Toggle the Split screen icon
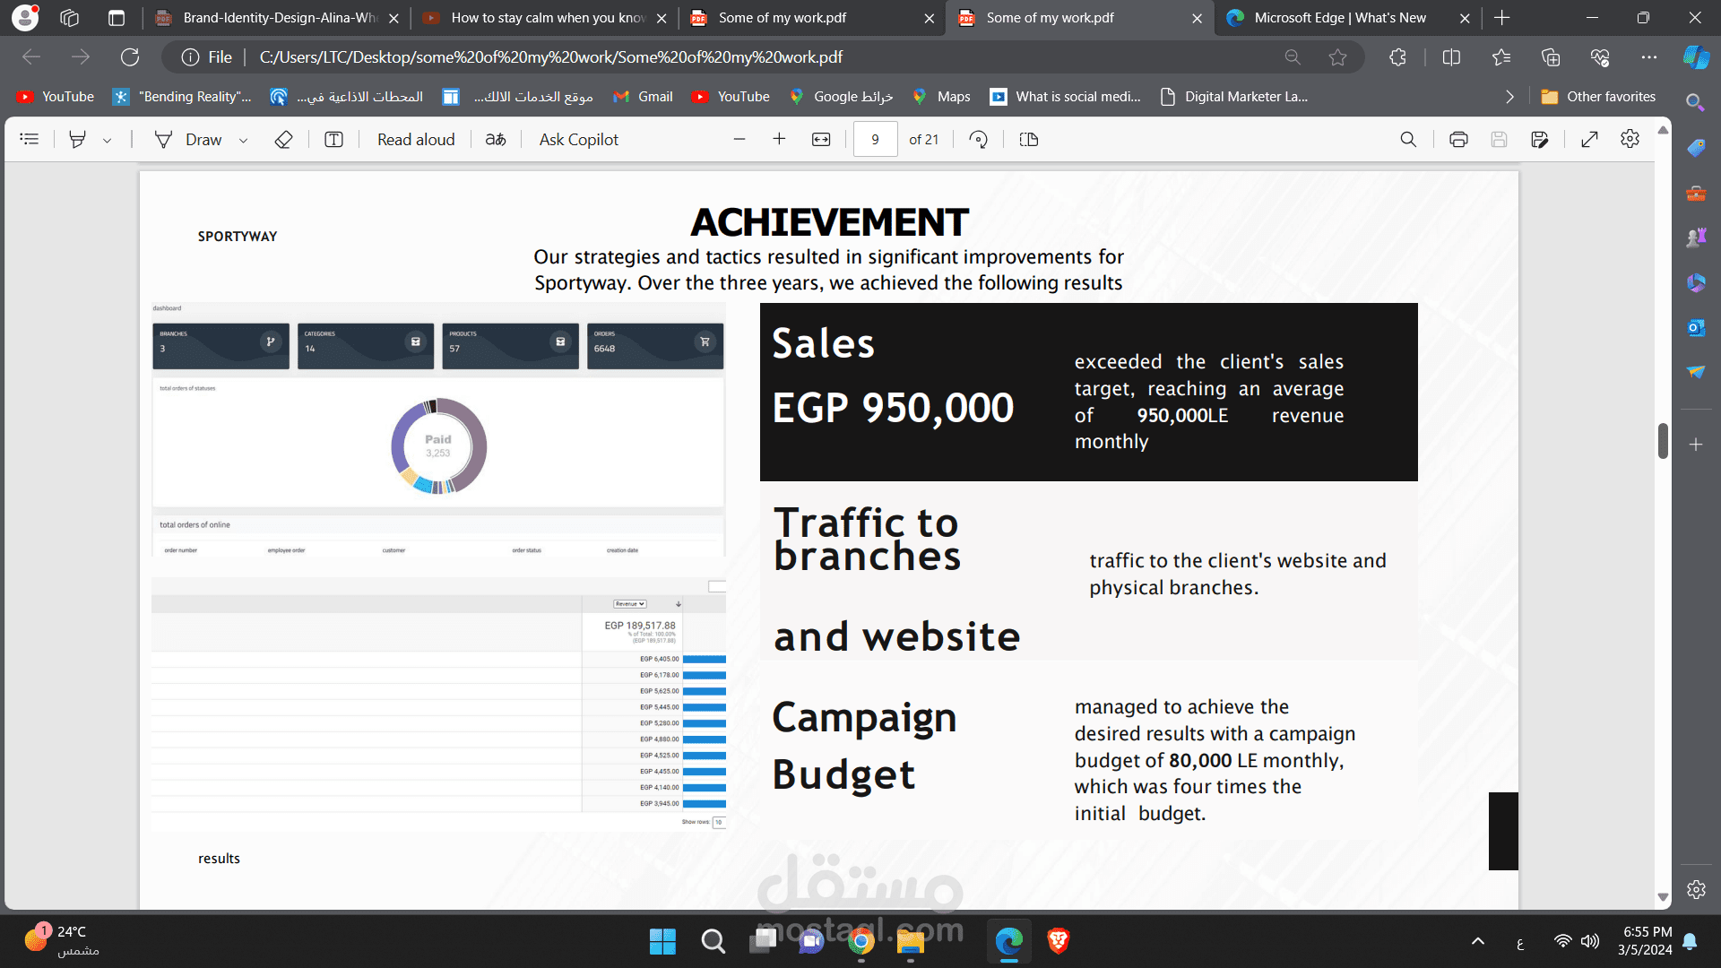 pos(1451,57)
